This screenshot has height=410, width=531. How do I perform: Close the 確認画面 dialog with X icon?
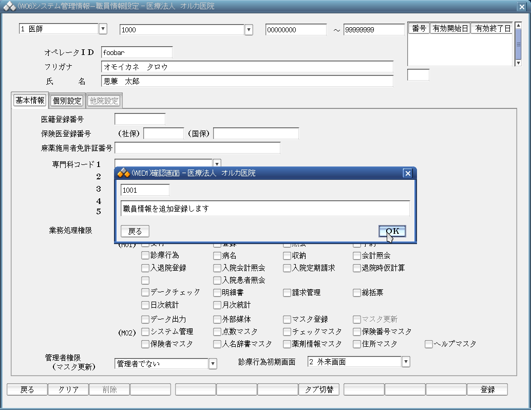coord(408,173)
